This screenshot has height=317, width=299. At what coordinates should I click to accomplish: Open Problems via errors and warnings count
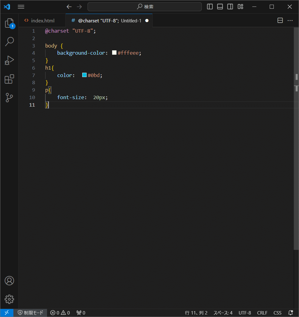coord(60,313)
